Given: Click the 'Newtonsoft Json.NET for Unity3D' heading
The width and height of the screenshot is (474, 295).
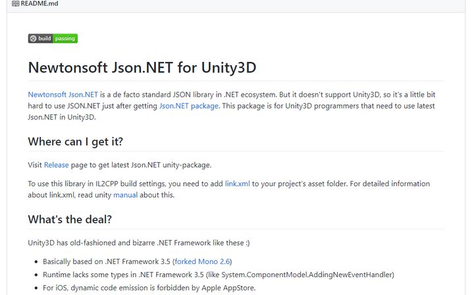Looking at the screenshot, I should click(142, 67).
